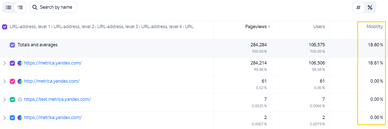Switch to tree list view icon

(x=20, y=7)
